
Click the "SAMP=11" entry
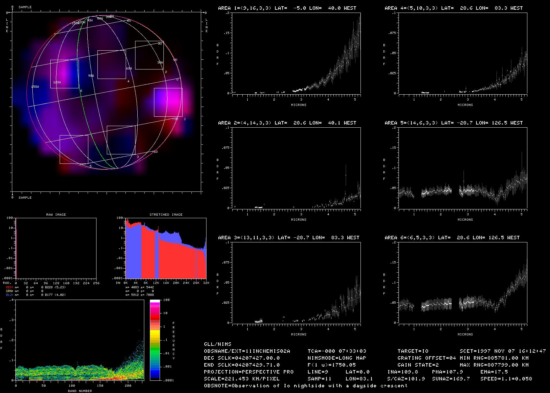pos(320,379)
